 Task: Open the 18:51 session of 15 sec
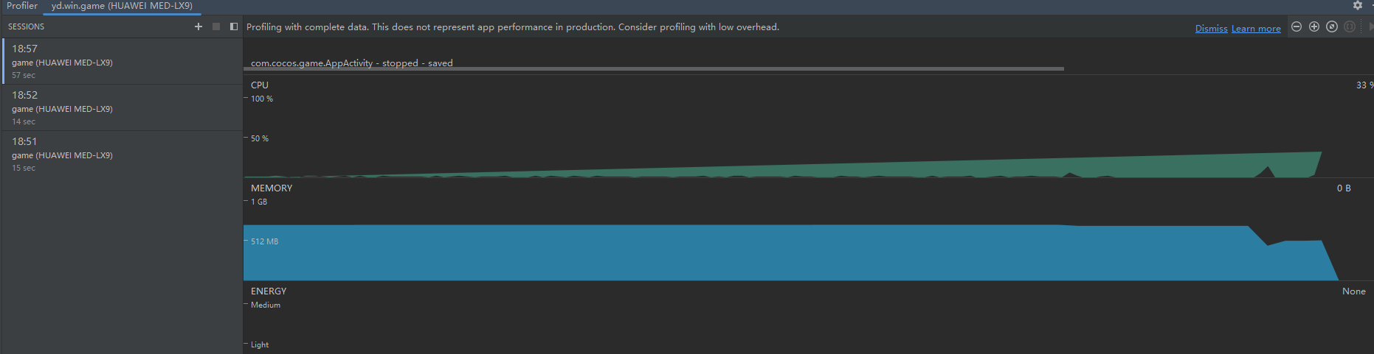[x=122, y=154]
